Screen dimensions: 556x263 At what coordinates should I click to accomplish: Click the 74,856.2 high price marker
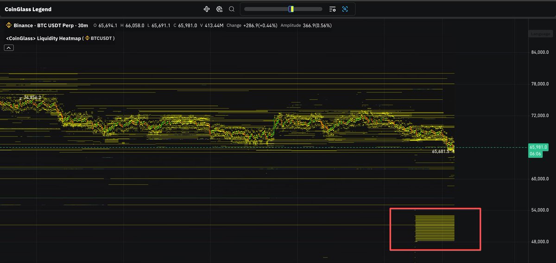point(32,98)
